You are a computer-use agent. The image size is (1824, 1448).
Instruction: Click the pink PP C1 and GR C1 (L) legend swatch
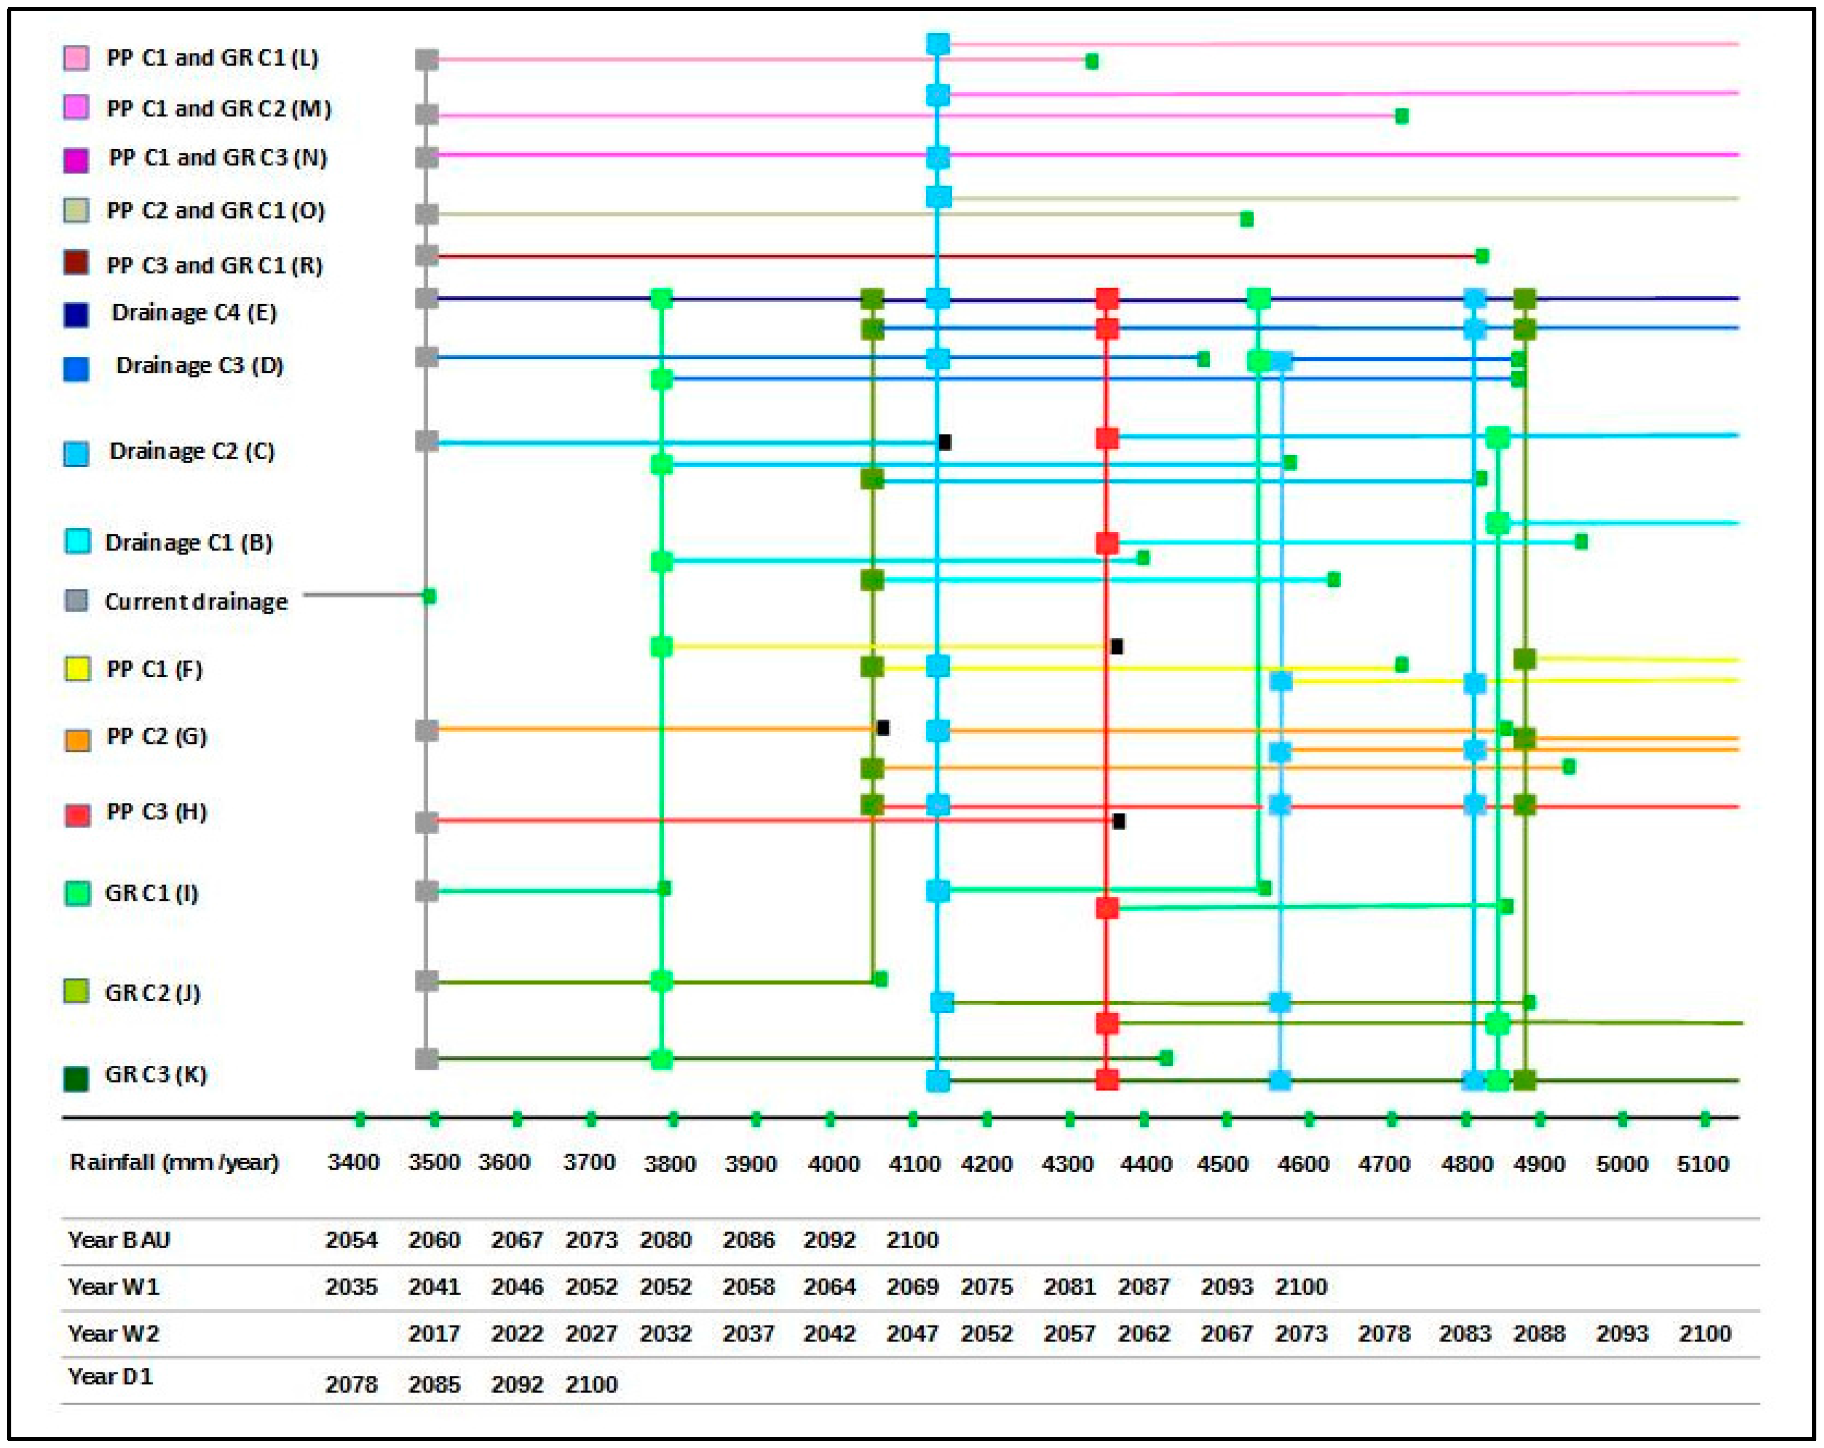(x=76, y=58)
